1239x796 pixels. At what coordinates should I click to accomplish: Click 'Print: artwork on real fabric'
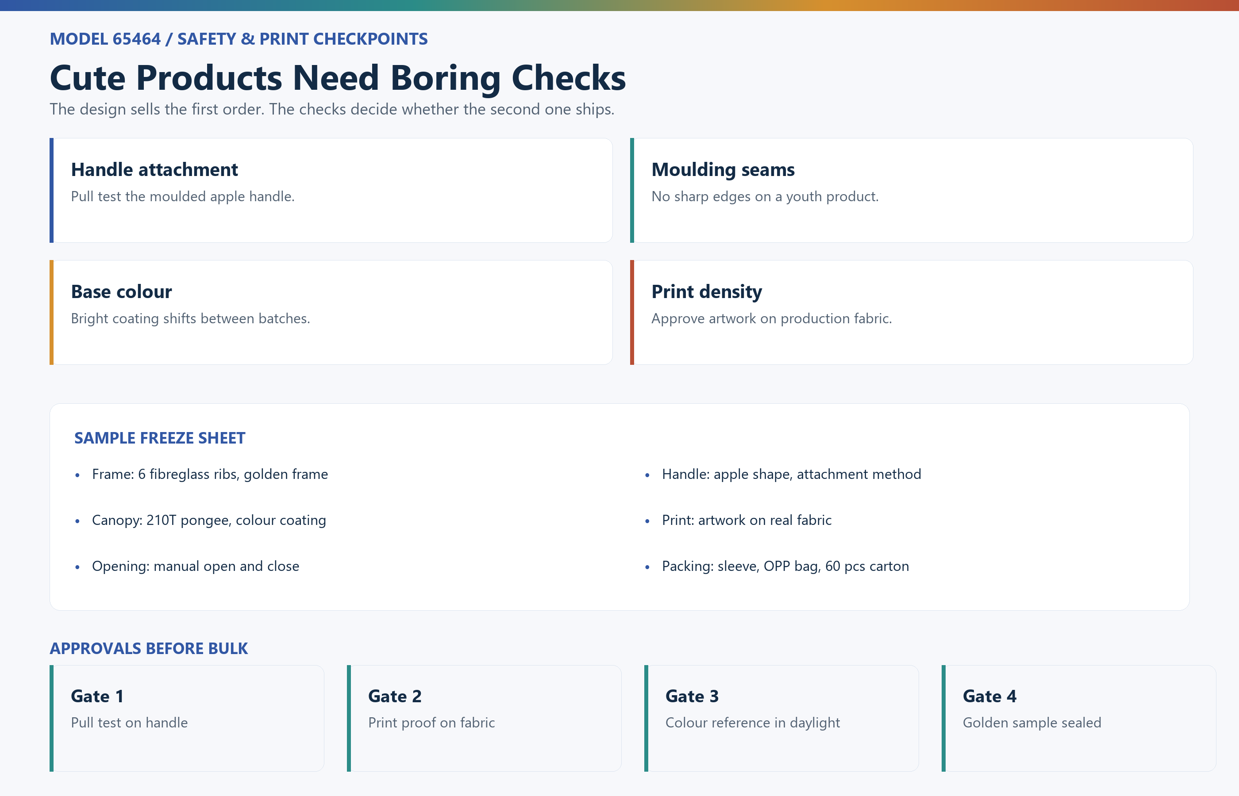746,520
